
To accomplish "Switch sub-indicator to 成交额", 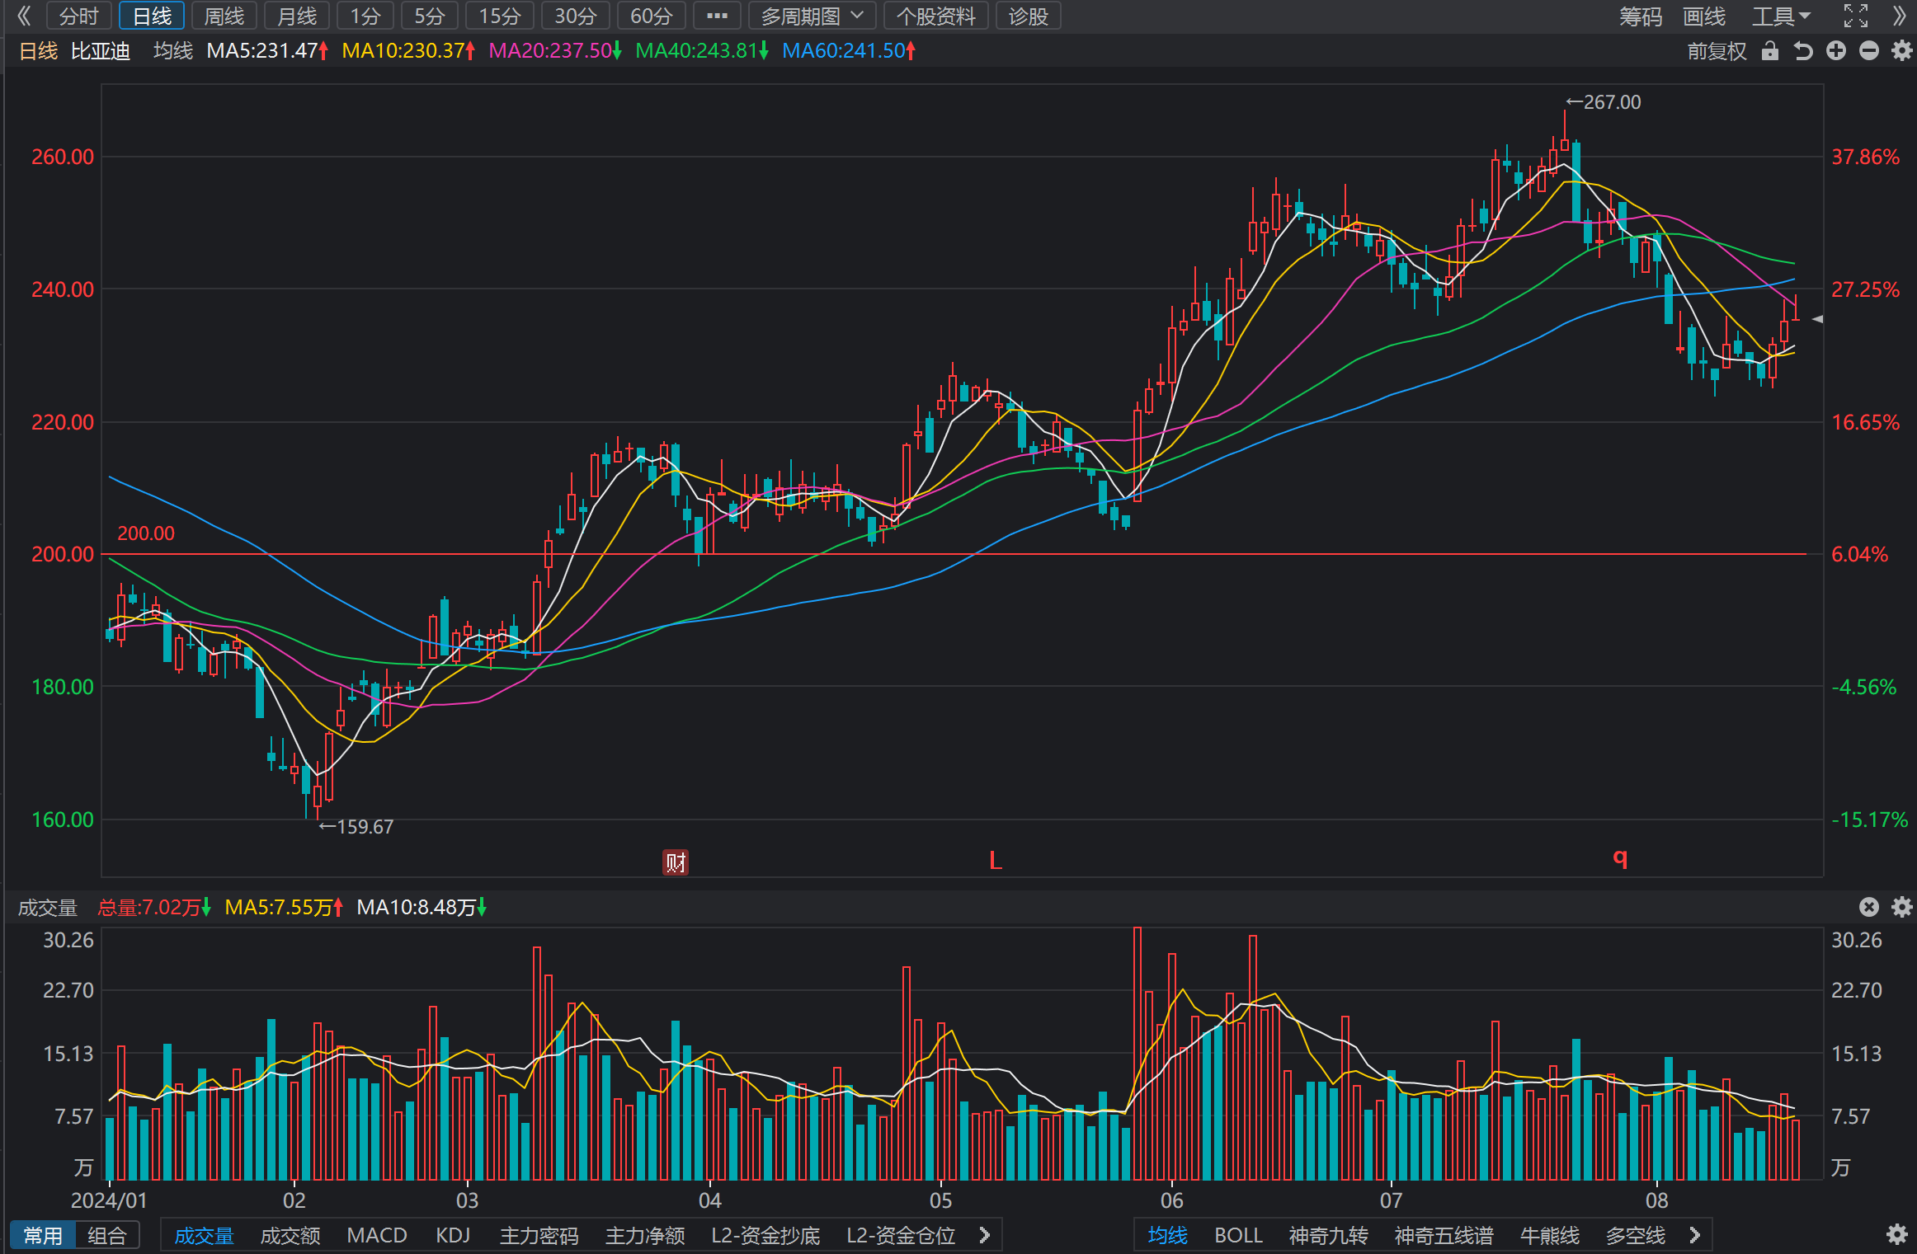I will [290, 1235].
